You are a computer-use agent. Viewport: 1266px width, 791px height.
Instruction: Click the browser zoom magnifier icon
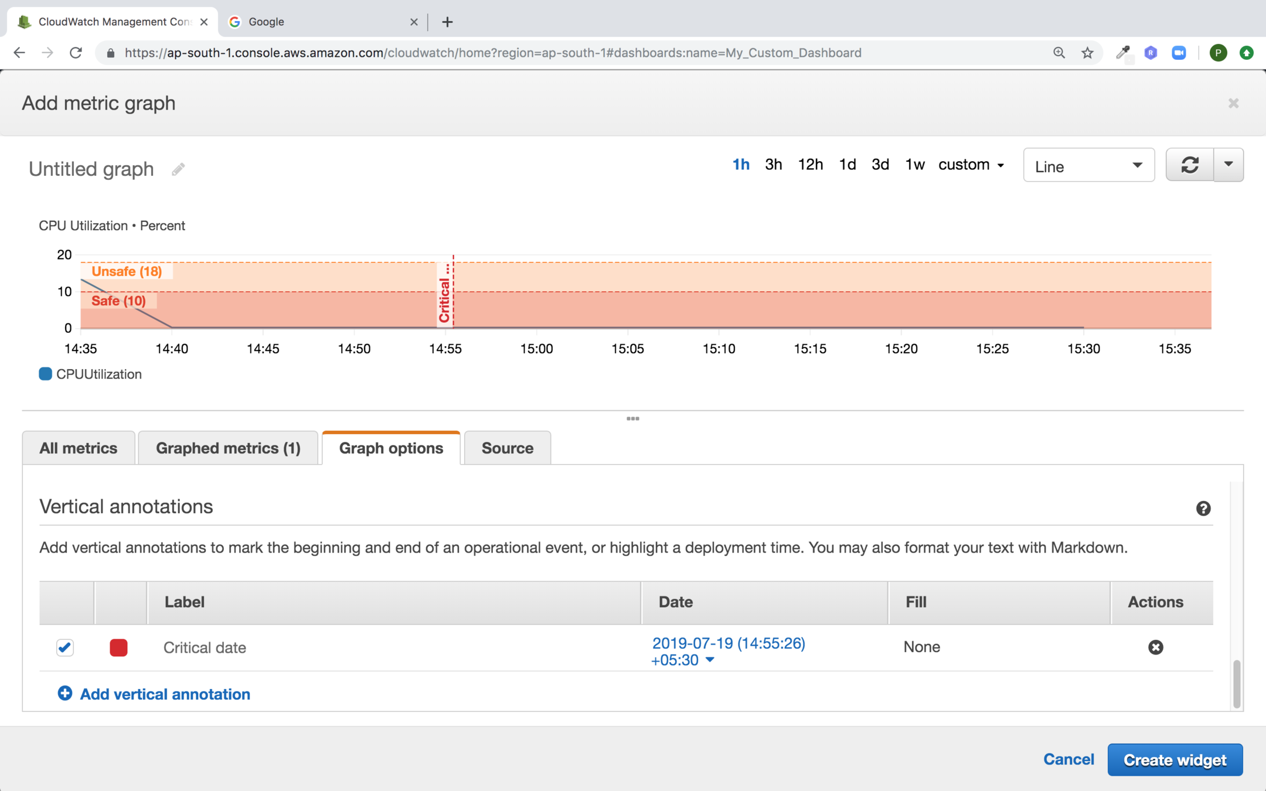click(1059, 53)
